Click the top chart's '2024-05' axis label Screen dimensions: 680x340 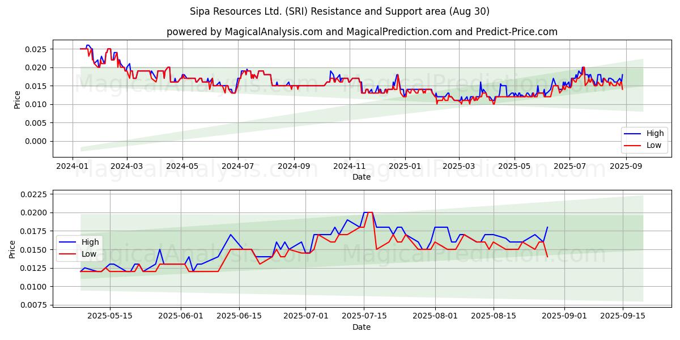click(182, 166)
